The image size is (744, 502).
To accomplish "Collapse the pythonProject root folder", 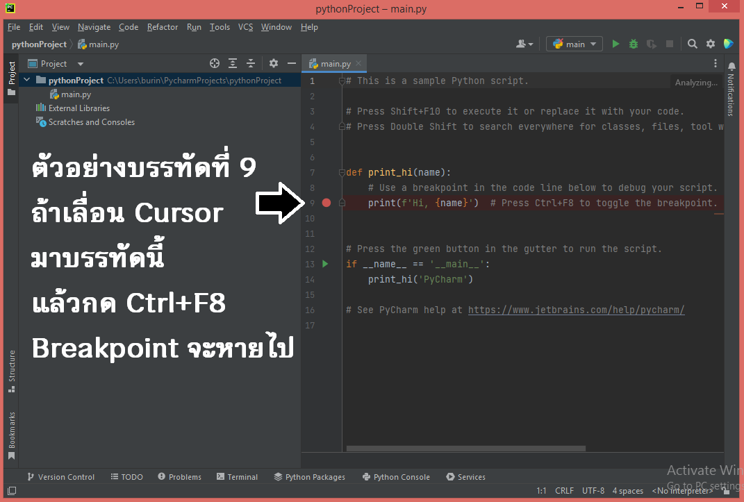I will point(27,80).
